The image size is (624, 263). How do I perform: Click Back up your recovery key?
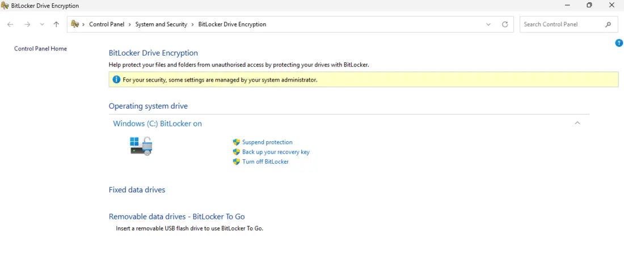pyautogui.click(x=276, y=152)
